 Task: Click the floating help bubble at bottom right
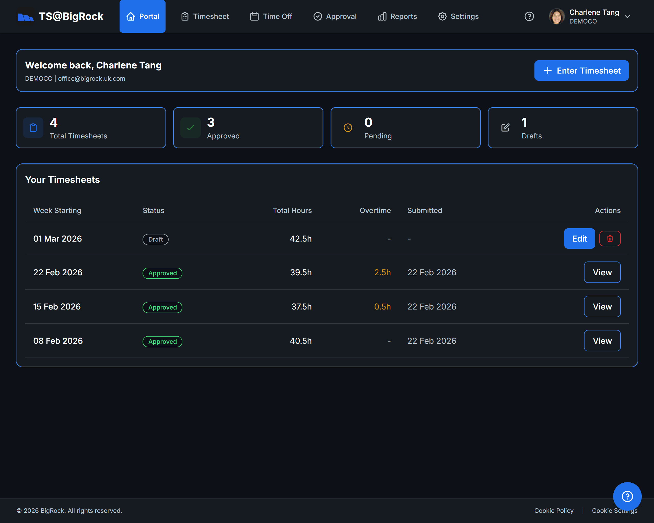(x=627, y=496)
